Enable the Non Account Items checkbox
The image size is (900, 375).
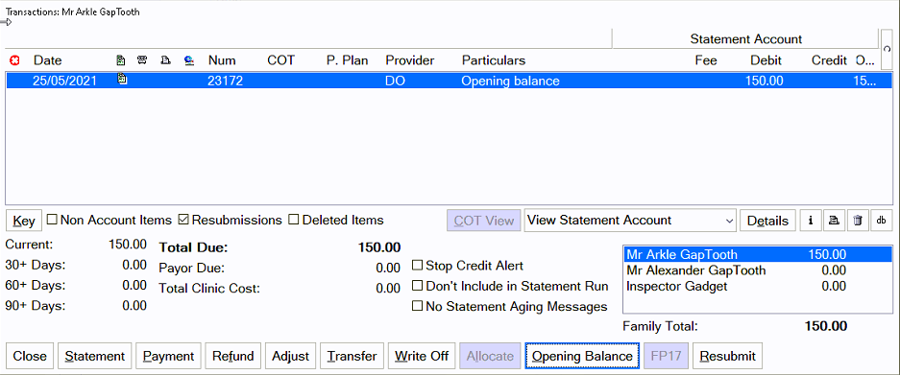[x=52, y=220]
